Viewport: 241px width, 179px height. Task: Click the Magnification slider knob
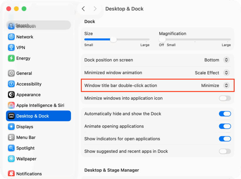(162, 39)
